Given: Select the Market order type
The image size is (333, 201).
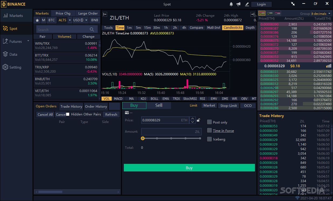Looking at the screenshot, I should (x=209, y=105).
